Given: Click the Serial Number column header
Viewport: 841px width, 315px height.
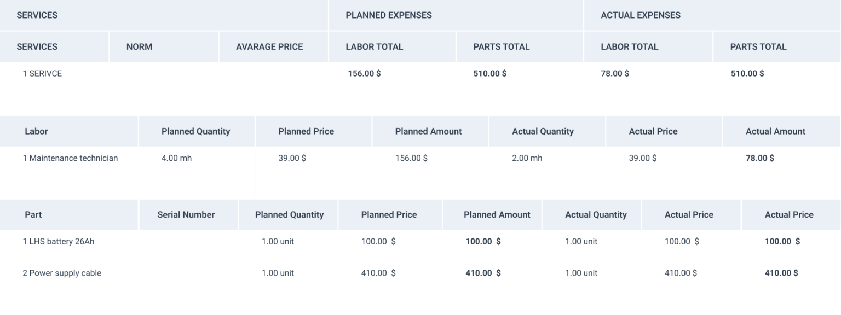Looking at the screenshot, I should tap(186, 215).
